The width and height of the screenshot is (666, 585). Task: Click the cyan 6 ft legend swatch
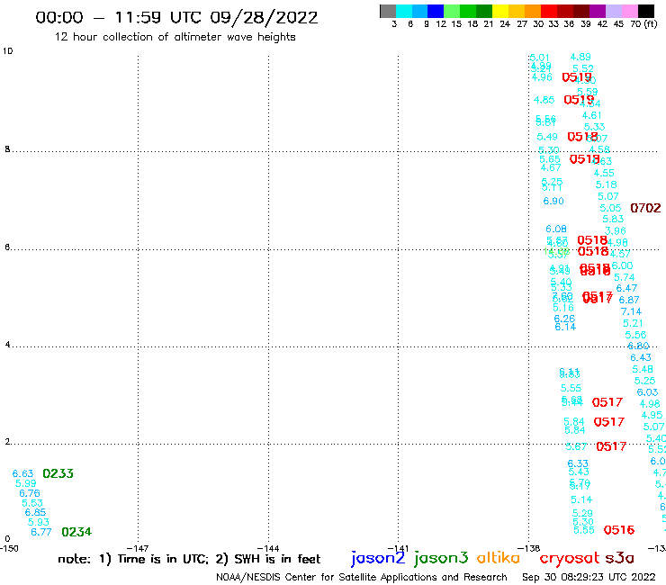(x=404, y=12)
